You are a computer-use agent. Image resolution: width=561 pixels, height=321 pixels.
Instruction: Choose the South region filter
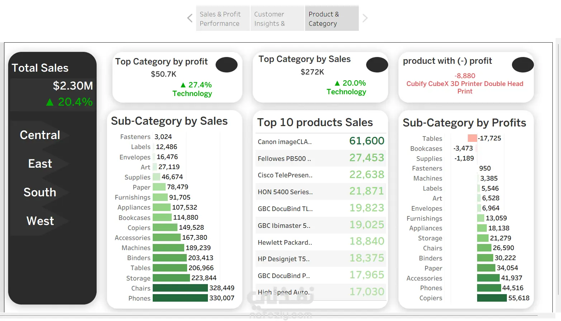pos(40,192)
